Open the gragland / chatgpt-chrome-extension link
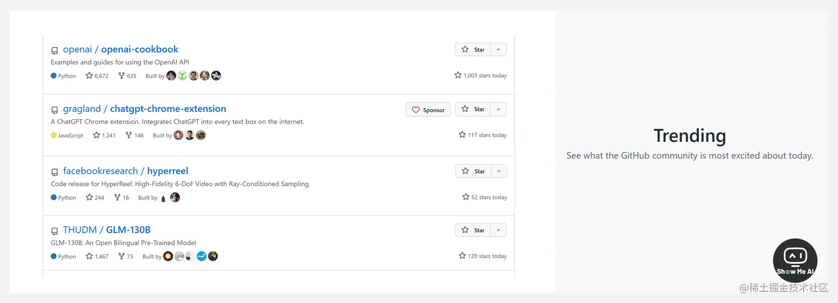 click(145, 109)
